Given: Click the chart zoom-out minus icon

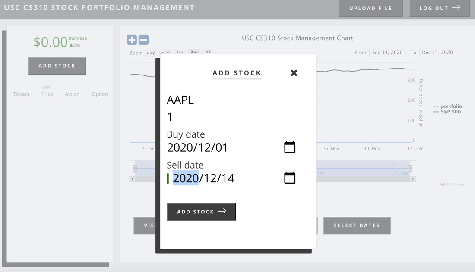Looking at the screenshot, I should click(142, 40).
